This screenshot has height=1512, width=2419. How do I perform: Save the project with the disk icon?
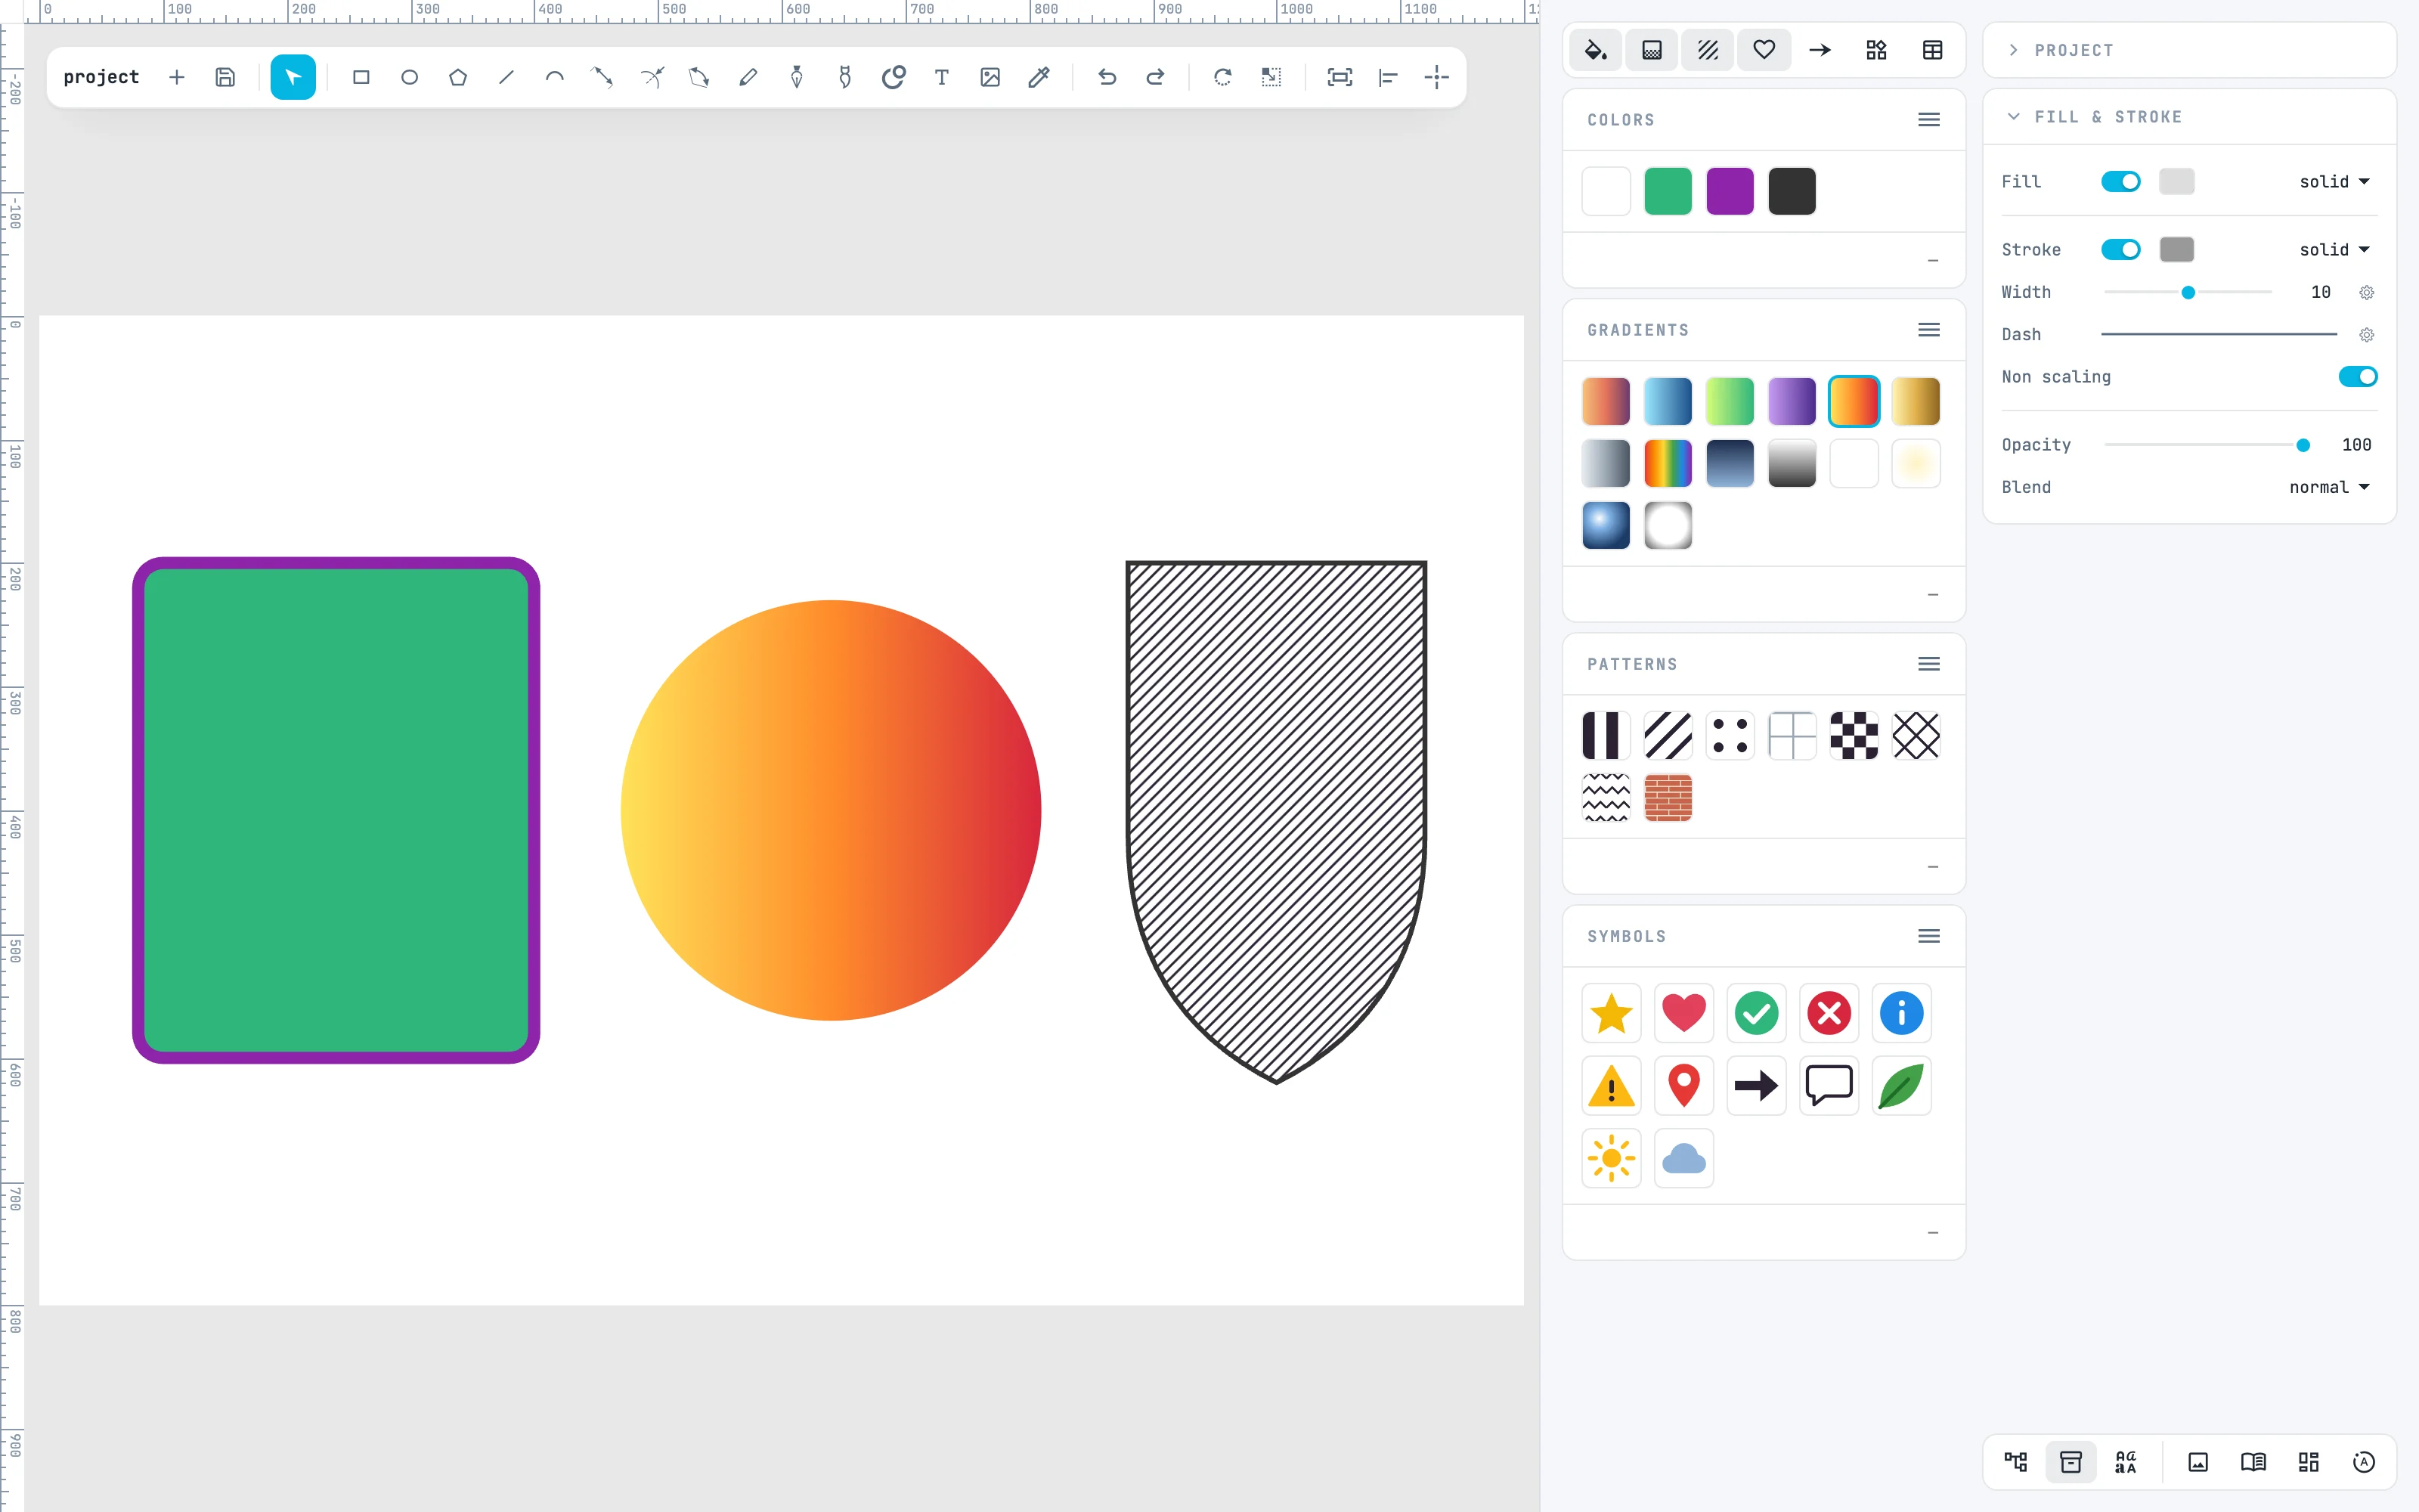point(225,77)
